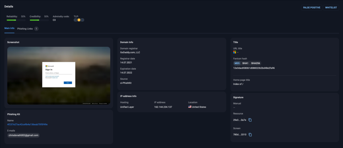The image size is (343, 148).
Task: Click the IP address 162.144.234.137
Action: [163, 107]
